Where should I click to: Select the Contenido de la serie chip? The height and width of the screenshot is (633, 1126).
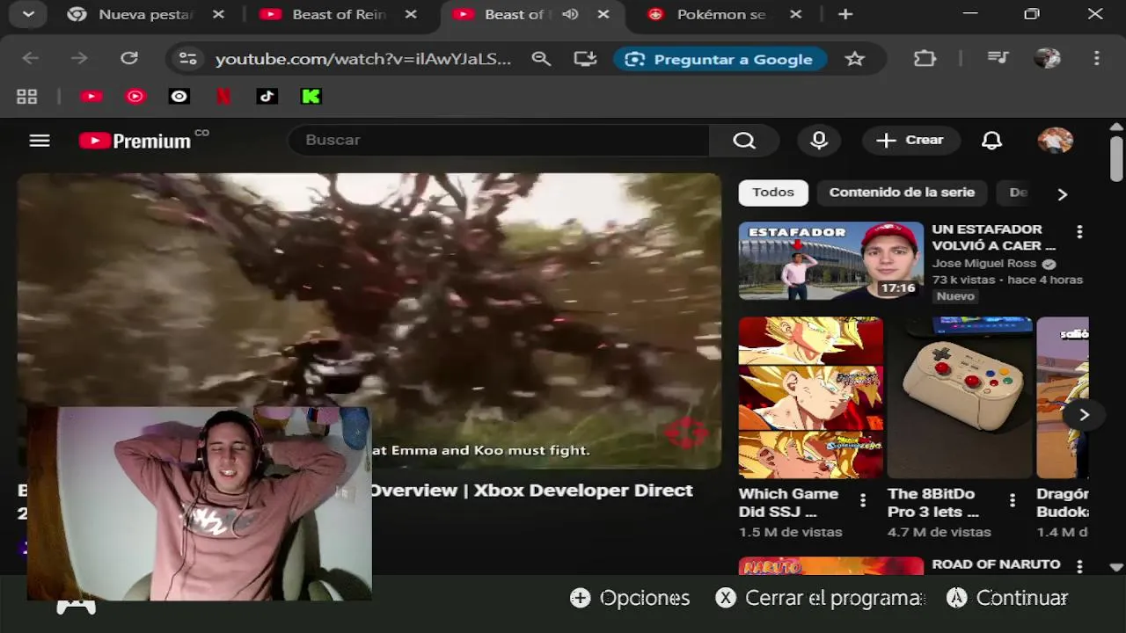tap(902, 193)
